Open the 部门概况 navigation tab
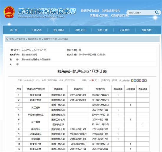Screen dimensions: 162x152 pos(59,30)
